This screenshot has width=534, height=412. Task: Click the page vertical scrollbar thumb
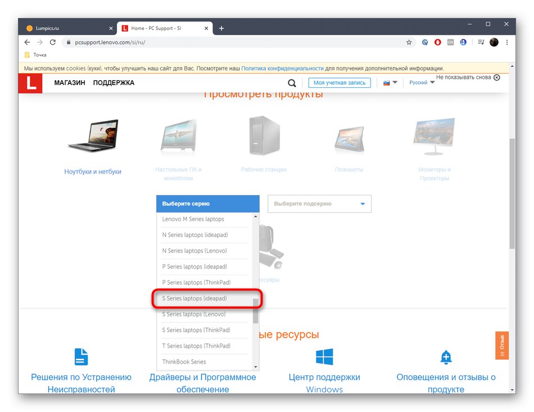(512, 194)
